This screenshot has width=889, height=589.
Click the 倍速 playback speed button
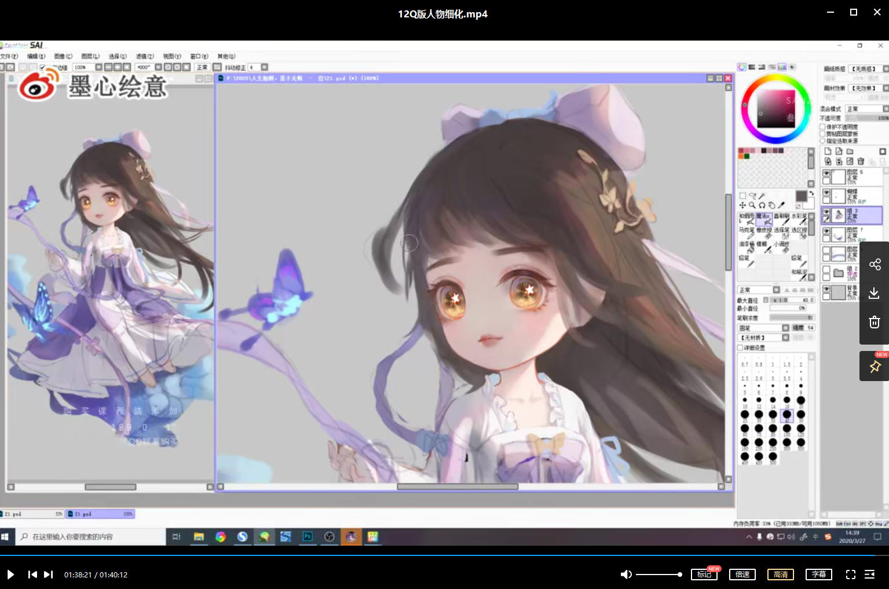click(742, 575)
